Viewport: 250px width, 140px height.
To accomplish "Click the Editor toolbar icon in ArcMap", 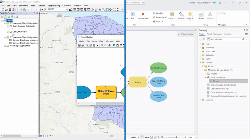I will coord(70,10).
